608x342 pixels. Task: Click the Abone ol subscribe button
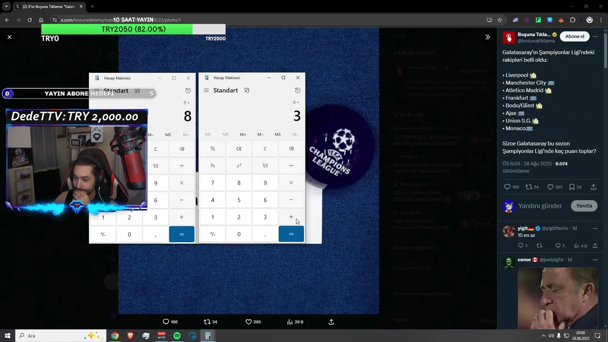click(575, 37)
